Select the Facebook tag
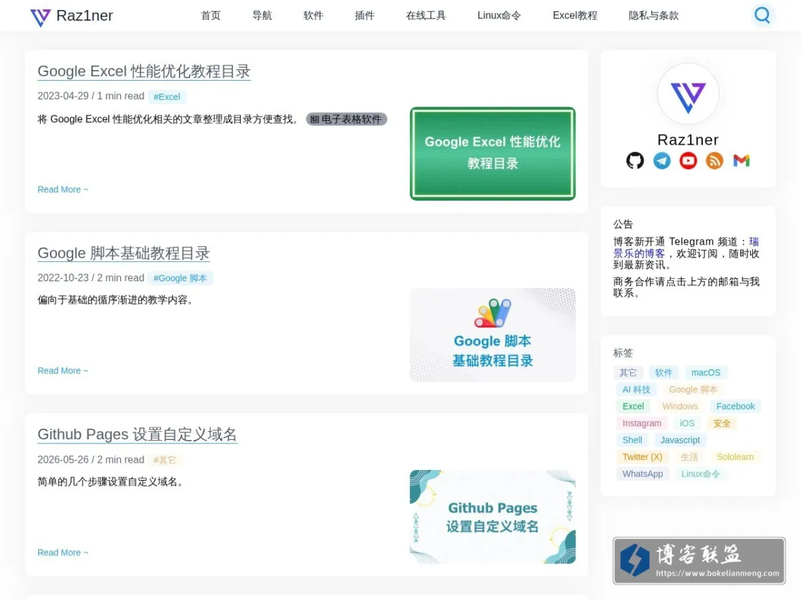 (x=736, y=406)
